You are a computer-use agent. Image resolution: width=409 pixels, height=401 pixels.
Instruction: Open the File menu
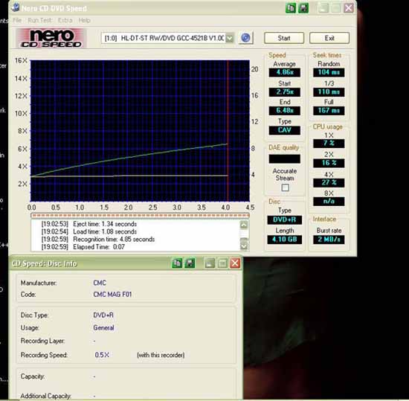[x=17, y=20]
